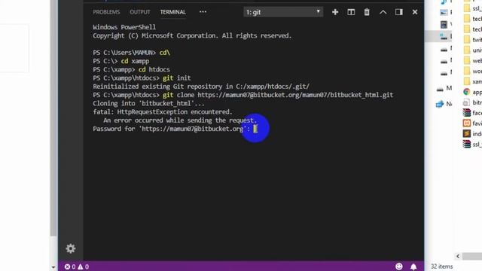This screenshot has width=482, height=271.
Task: Open the notifications bell
Action: [413, 266]
